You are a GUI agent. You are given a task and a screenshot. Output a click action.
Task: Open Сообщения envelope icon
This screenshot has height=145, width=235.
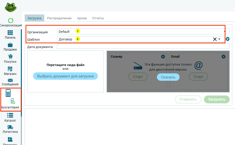coord(10,80)
